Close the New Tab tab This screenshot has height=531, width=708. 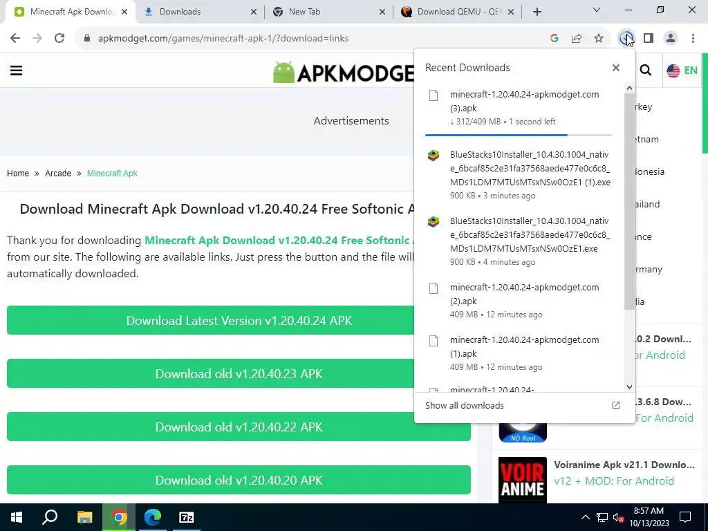tap(382, 12)
